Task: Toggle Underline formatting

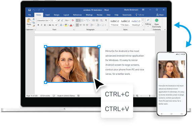Action: click(45, 25)
